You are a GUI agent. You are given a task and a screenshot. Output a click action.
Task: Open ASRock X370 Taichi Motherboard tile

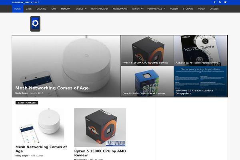tap(200, 51)
